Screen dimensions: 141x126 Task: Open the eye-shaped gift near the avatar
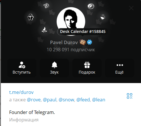tap(91, 6)
